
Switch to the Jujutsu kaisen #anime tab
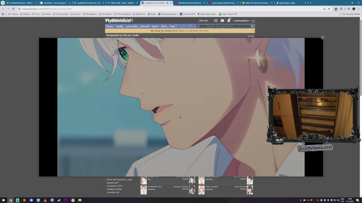223,3
